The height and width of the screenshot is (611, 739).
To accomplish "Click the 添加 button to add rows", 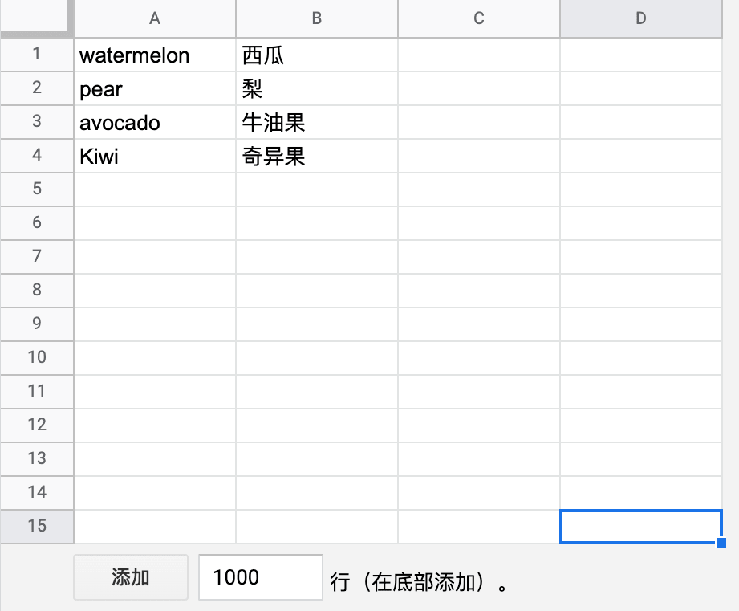I will [x=131, y=577].
